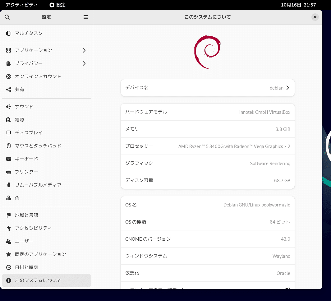Go to ディスプレイ settings

pyautogui.click(x=46, y=133)
